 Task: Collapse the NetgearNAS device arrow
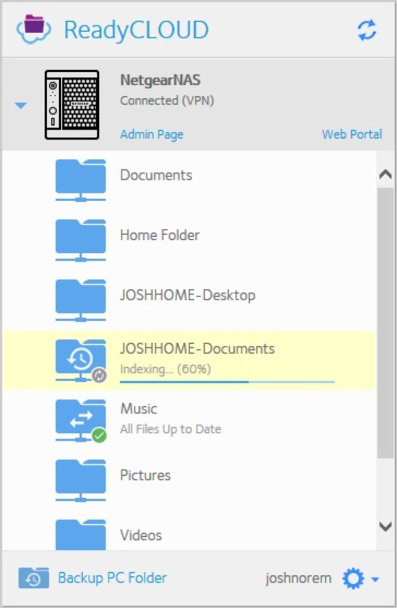pyautogui.click(x=20, y=106)
